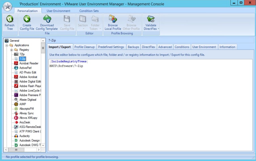This screenshot has height=161, width=256.
Task: Click horizontal scrollbar left arrow
Action: (6, 150)
